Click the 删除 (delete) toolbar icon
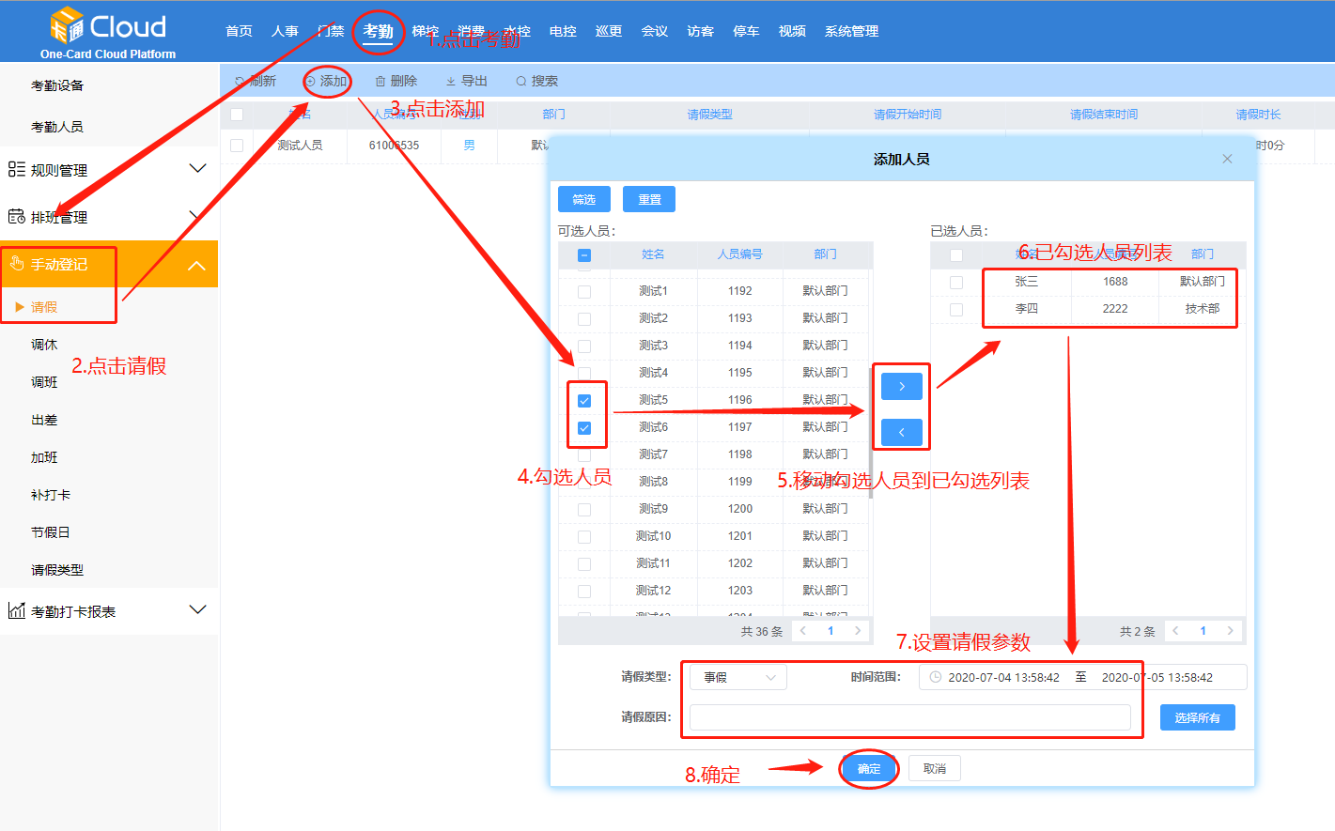1335x831 pixels. (x=380, y=80)
